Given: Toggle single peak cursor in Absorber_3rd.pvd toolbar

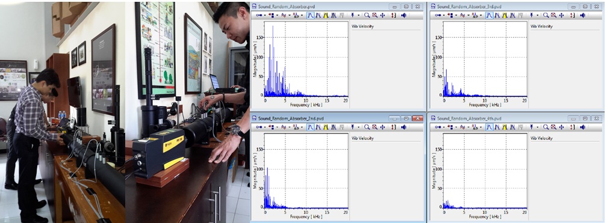Looking at the screenshot, I should (489, 16).
